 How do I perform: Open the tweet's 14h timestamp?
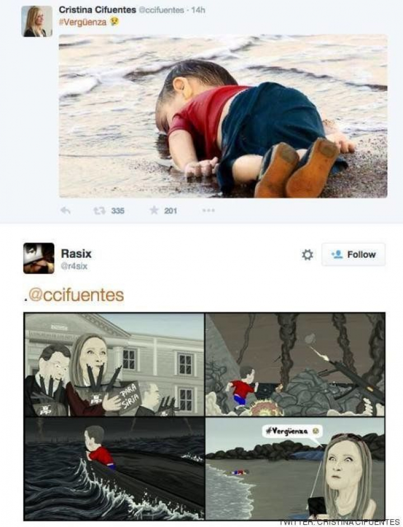click(198, 10)
